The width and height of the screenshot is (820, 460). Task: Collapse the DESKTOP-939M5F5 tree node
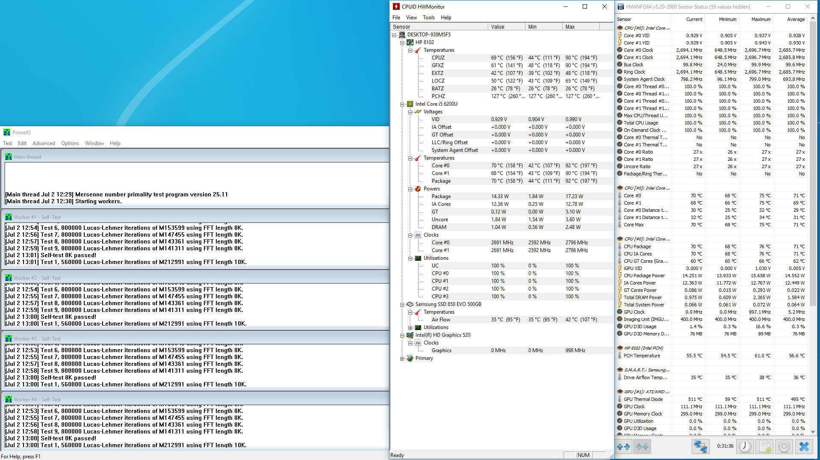[x=394, y=35]
